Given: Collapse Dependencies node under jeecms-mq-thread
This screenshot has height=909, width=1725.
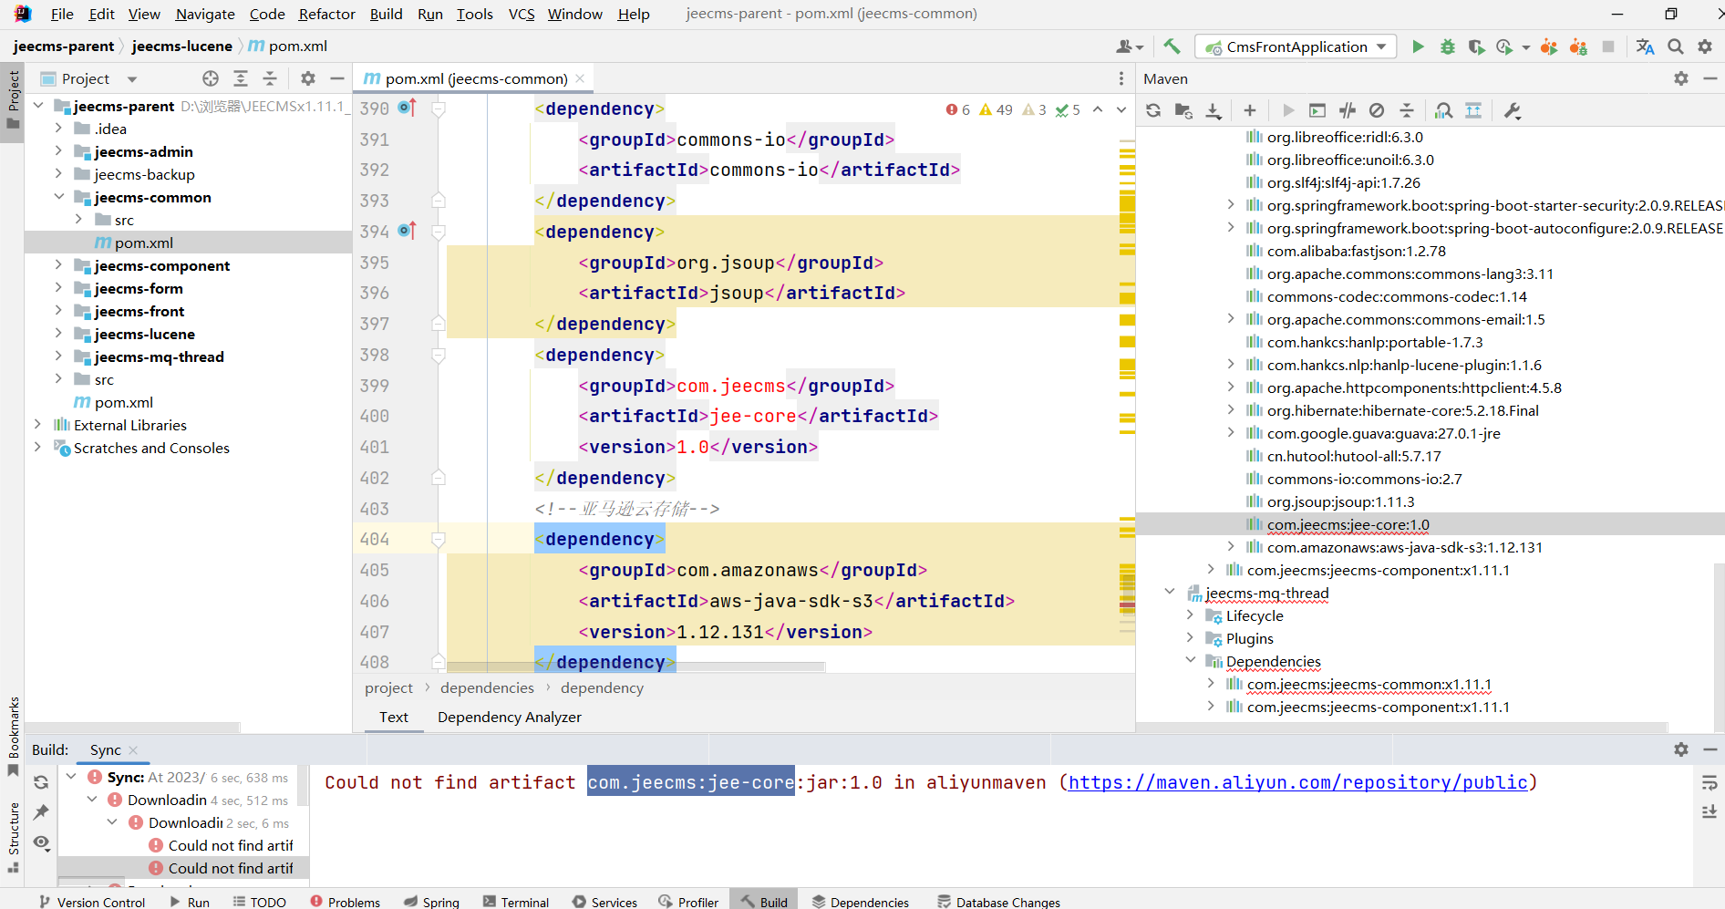Looking at the screenshot, I should tap(1190, 661).
